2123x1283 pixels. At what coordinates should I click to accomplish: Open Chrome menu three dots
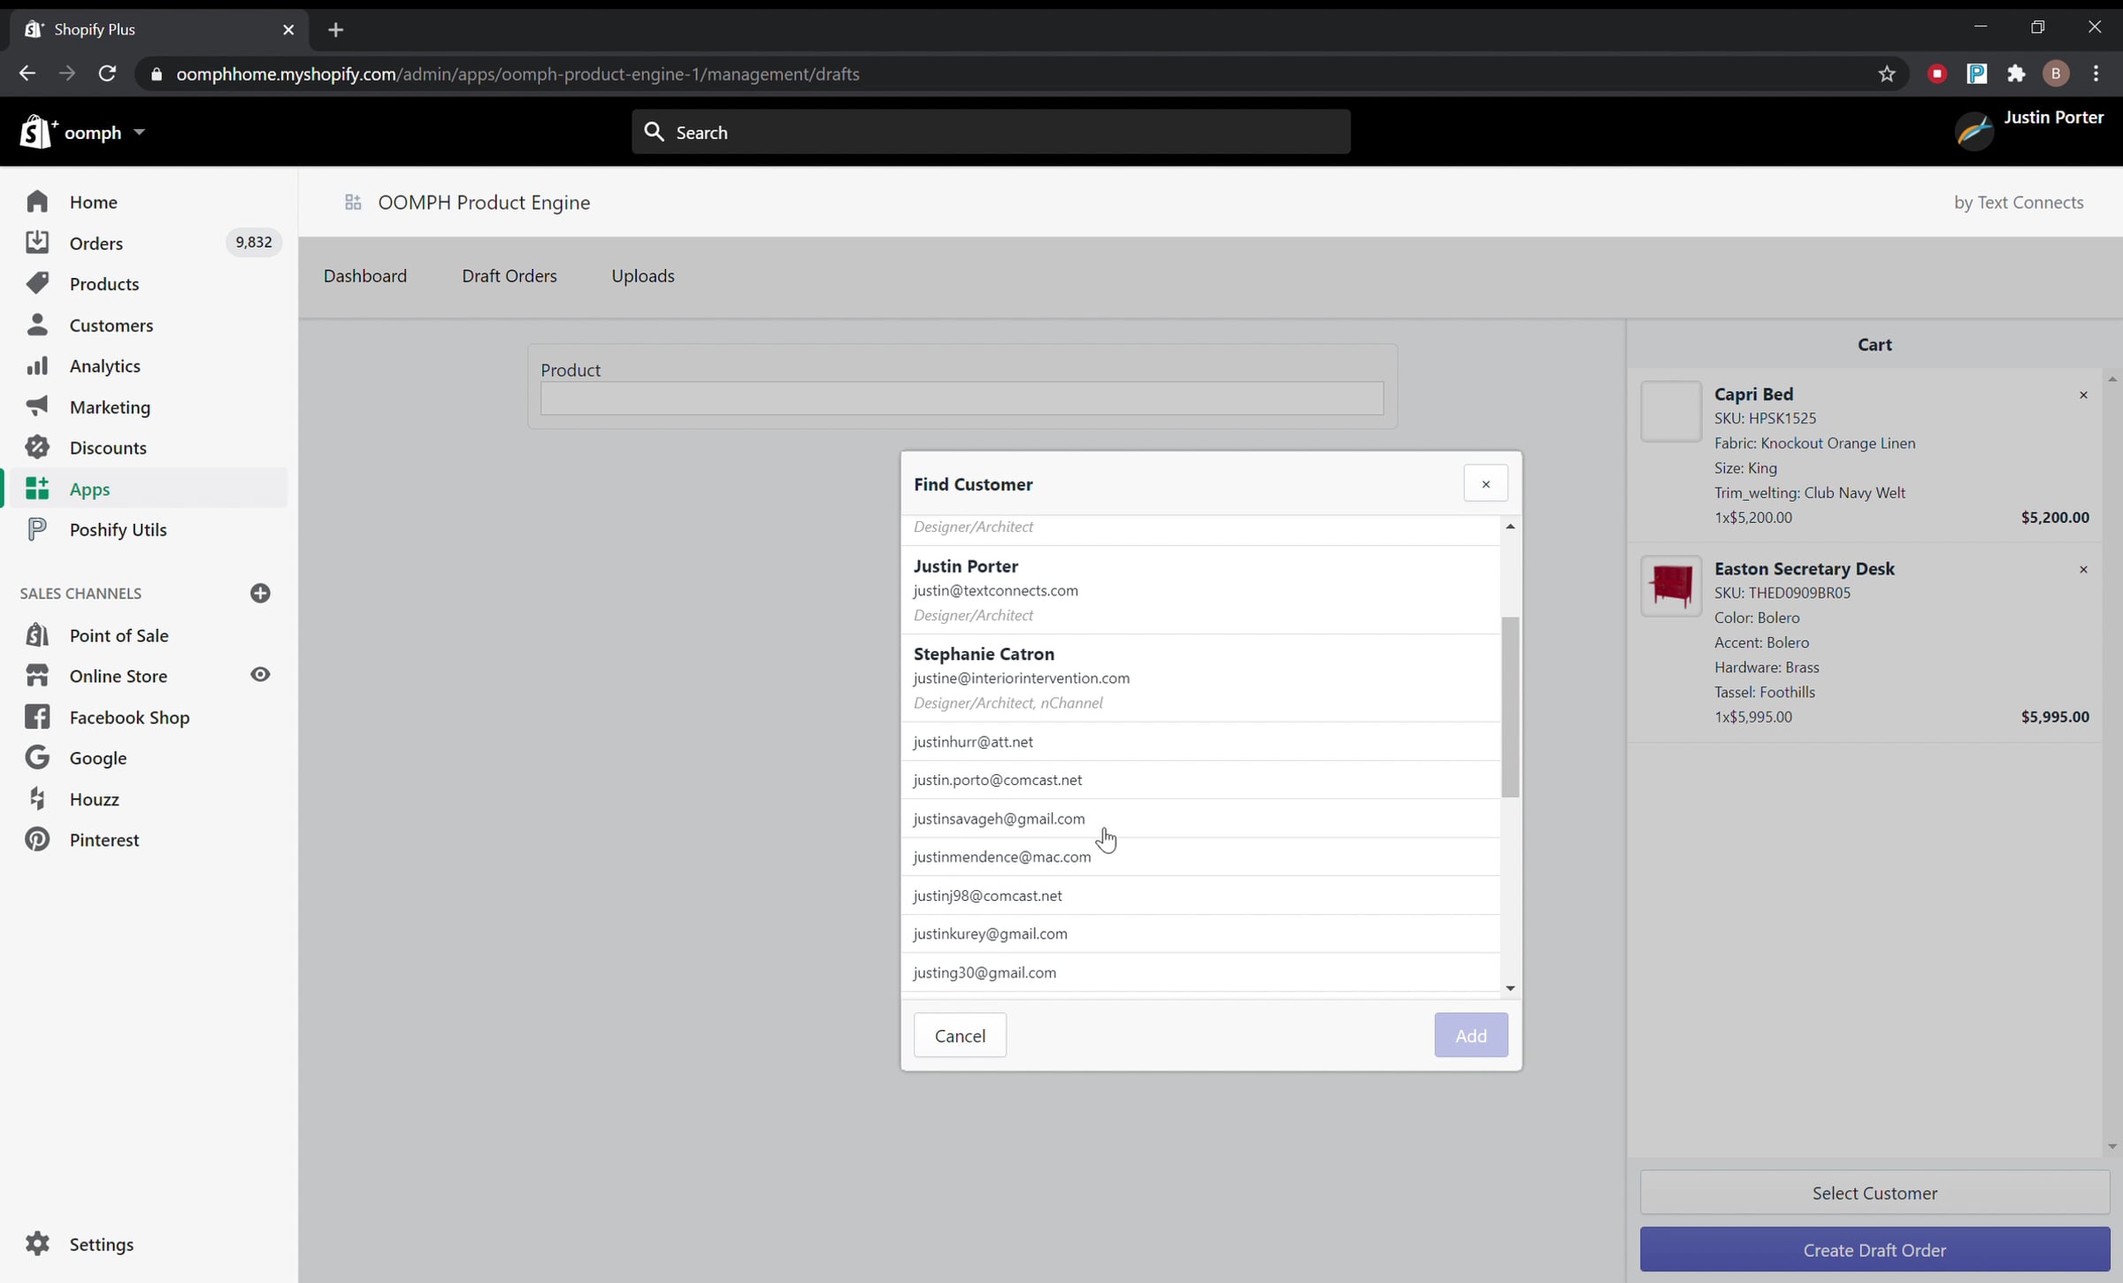[2096, 74]
